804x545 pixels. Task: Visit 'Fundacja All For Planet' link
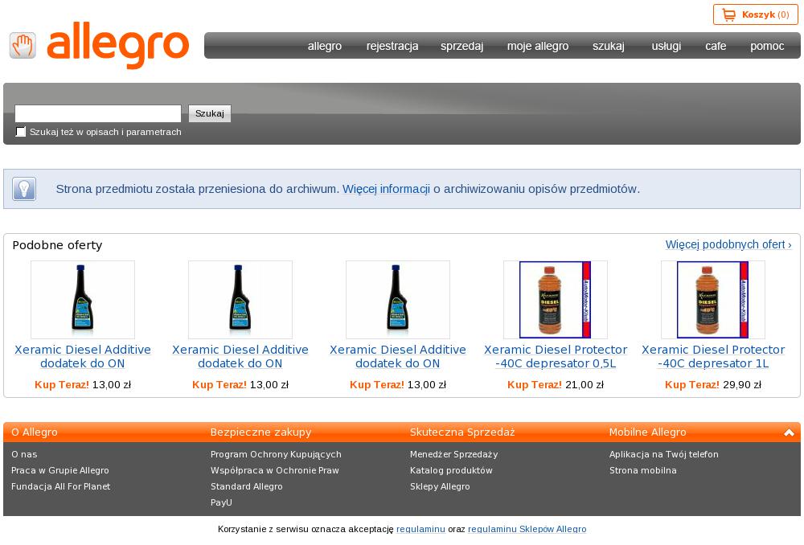coord(60,486)
